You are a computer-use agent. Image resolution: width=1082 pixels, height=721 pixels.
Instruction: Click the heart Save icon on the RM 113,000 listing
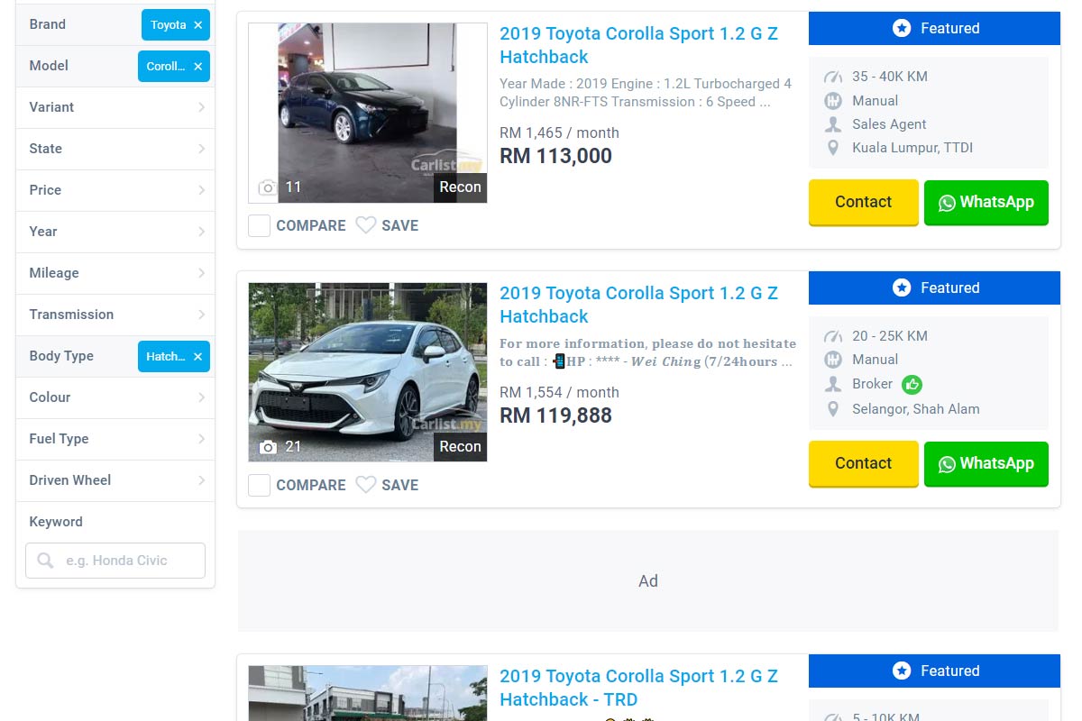365,225
